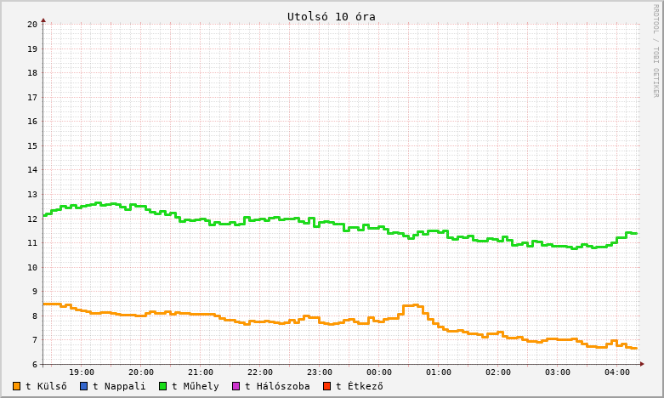Click the 02:00 time axis label
664x398 pixels.
point(498,372)
